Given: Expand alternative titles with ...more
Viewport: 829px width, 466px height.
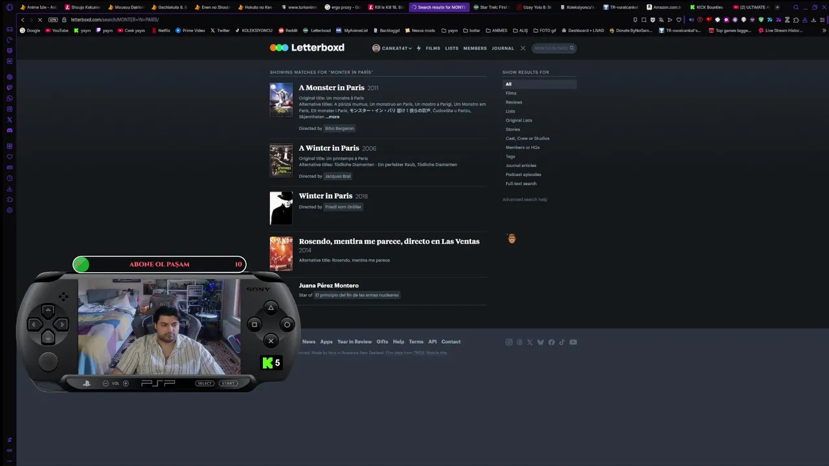Looking at the screenshot, I should coord(332,117).
